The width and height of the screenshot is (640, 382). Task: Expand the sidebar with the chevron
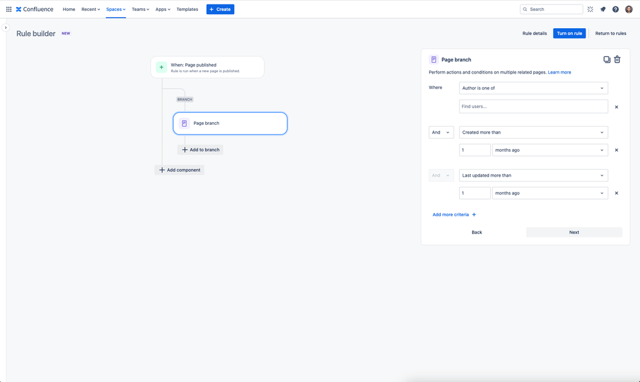pos(6,28)
